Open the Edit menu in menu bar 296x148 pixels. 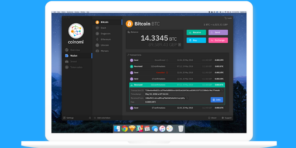[54, 12]
